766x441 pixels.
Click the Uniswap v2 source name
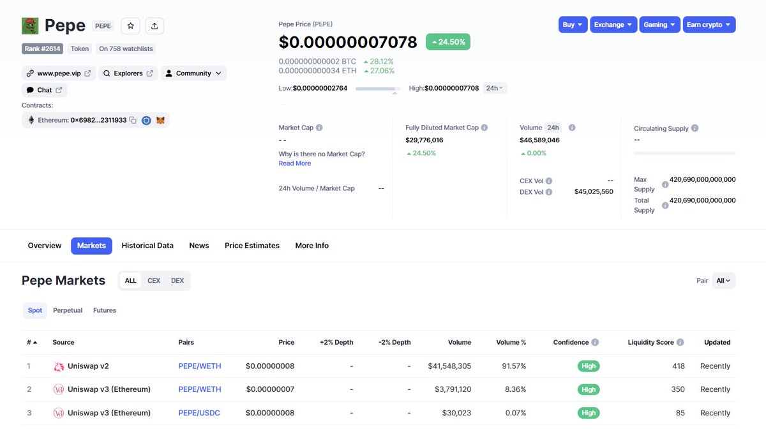pos(88,366)
